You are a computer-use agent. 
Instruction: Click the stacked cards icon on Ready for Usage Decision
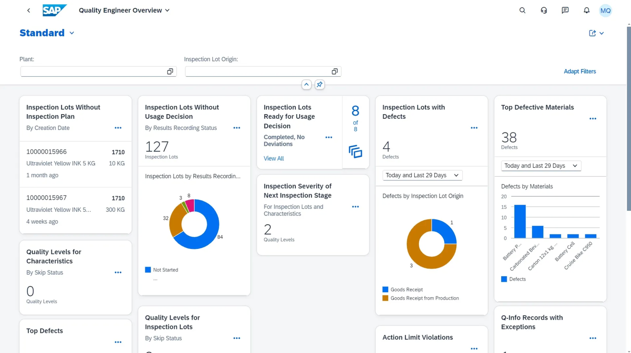355,152
